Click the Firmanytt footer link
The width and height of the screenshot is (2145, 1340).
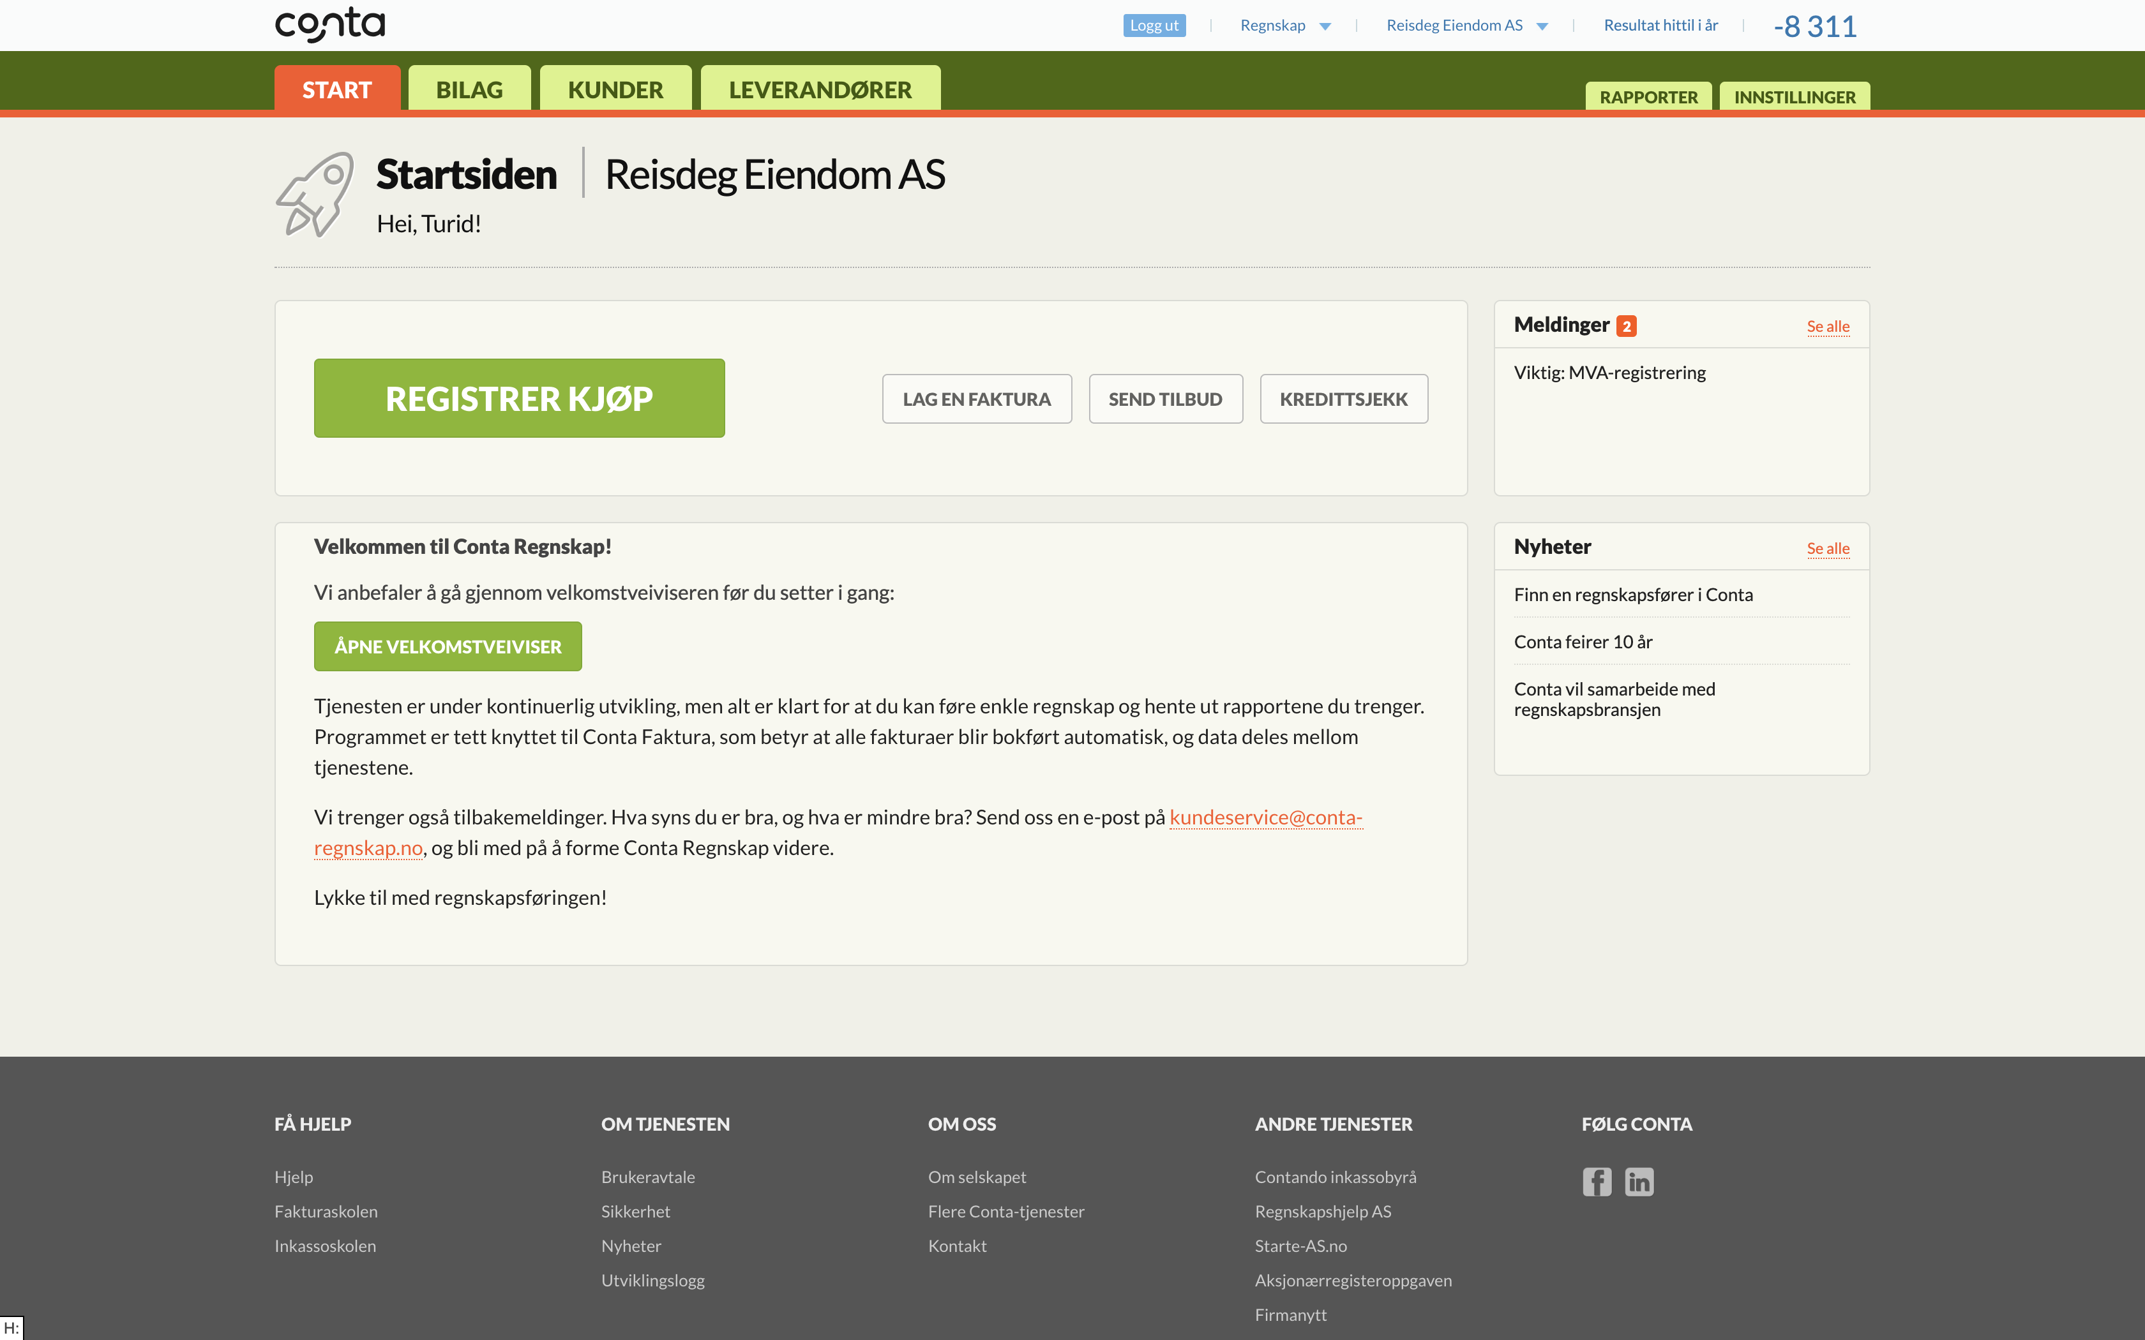point(1291,1315)
